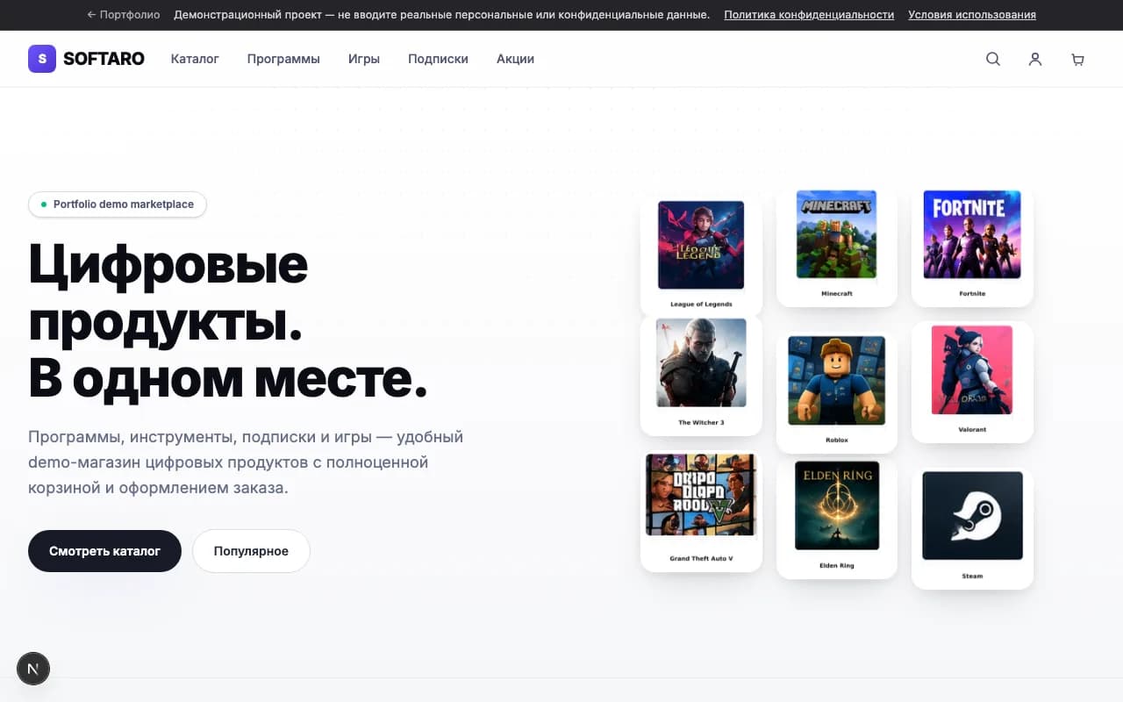Screen dimensions: 1123x702
Task: Open the user account icon
Action: [x=1035, y=60]
